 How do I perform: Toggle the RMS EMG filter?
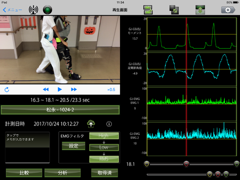click(104, 159)
